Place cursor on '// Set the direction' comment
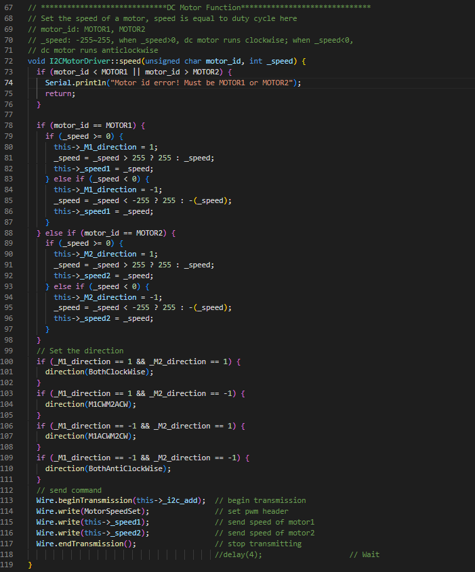Viewport: 475px width, 572px height. tap(80, 351)
